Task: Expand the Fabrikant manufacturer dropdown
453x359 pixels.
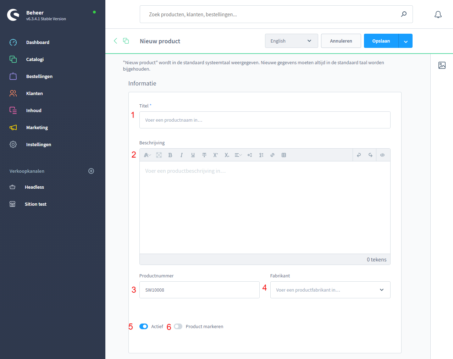Action: tap(382, 290)
